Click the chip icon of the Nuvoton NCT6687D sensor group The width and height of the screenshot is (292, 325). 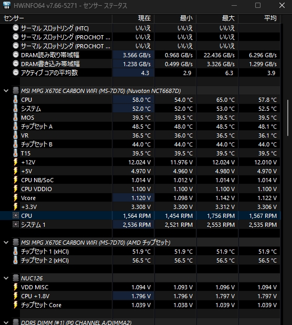pos(16,91)
